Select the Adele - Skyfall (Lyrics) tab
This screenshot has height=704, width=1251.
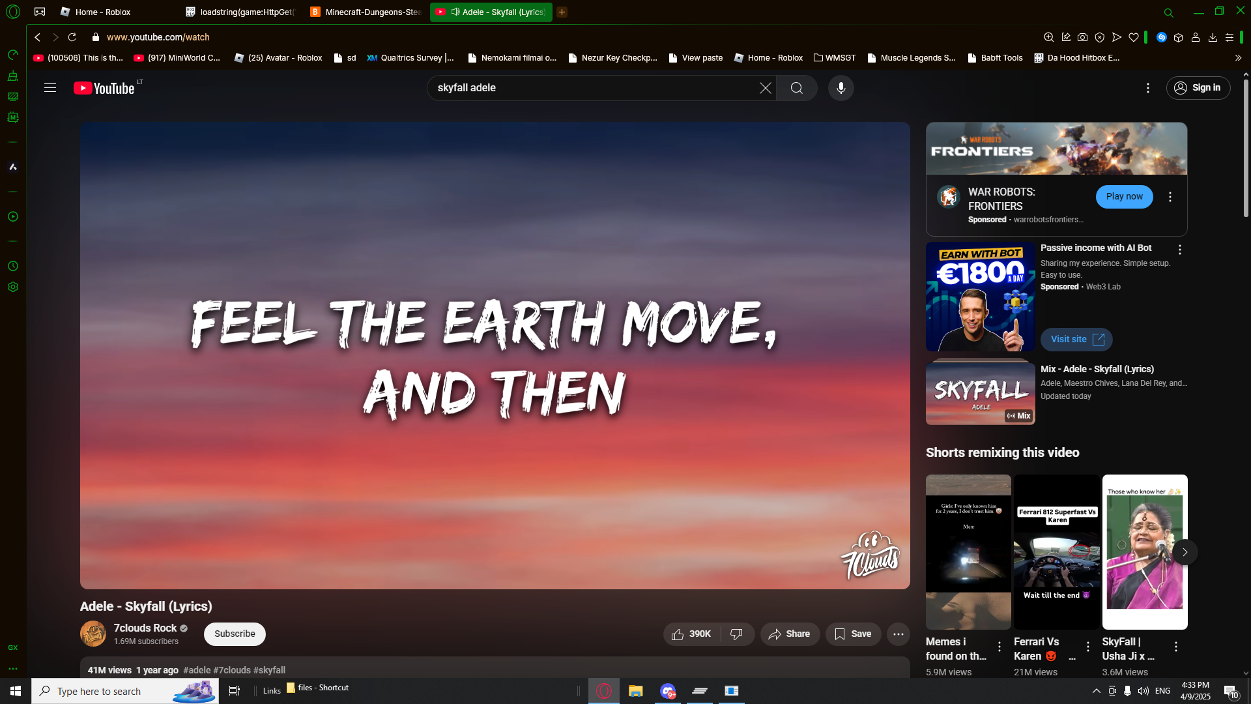491,12
